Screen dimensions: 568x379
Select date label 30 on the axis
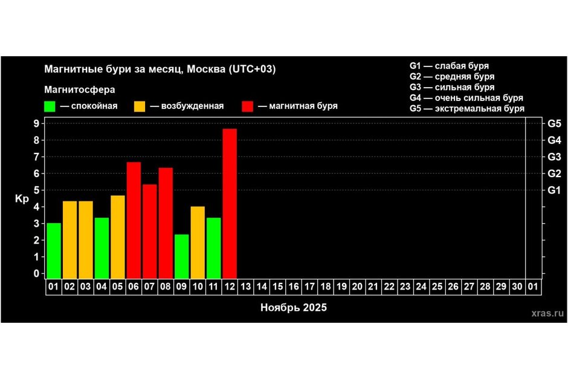click(517, 287)
